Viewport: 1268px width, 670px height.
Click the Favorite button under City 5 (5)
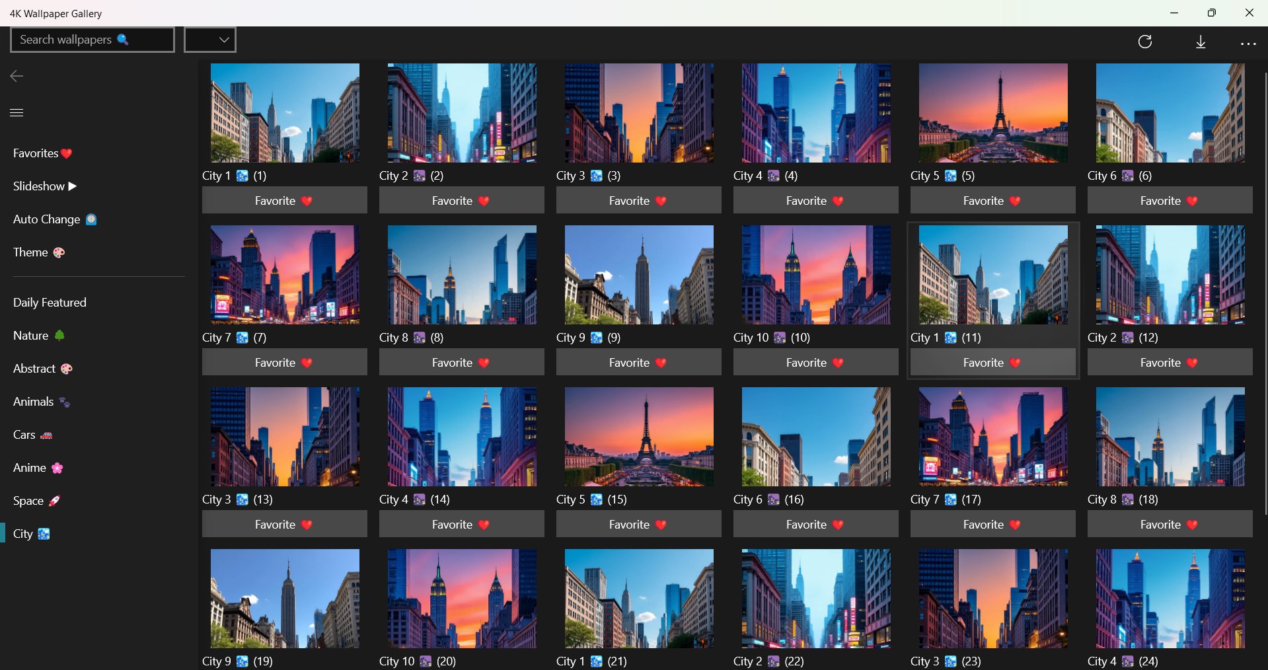(x=993, y=201)
